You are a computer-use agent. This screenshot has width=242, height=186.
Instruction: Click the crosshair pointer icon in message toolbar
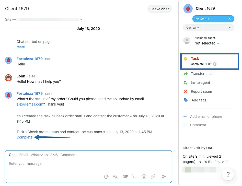[x=106, y=177]
